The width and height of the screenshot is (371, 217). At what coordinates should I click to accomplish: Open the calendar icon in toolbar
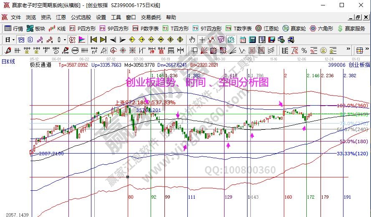tap(242, 40)
